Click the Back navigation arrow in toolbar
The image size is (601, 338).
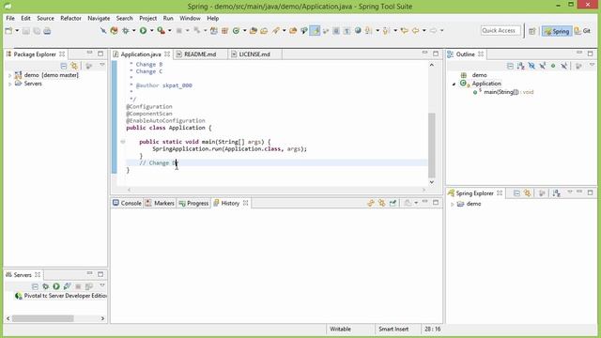(x=415, y=31)
